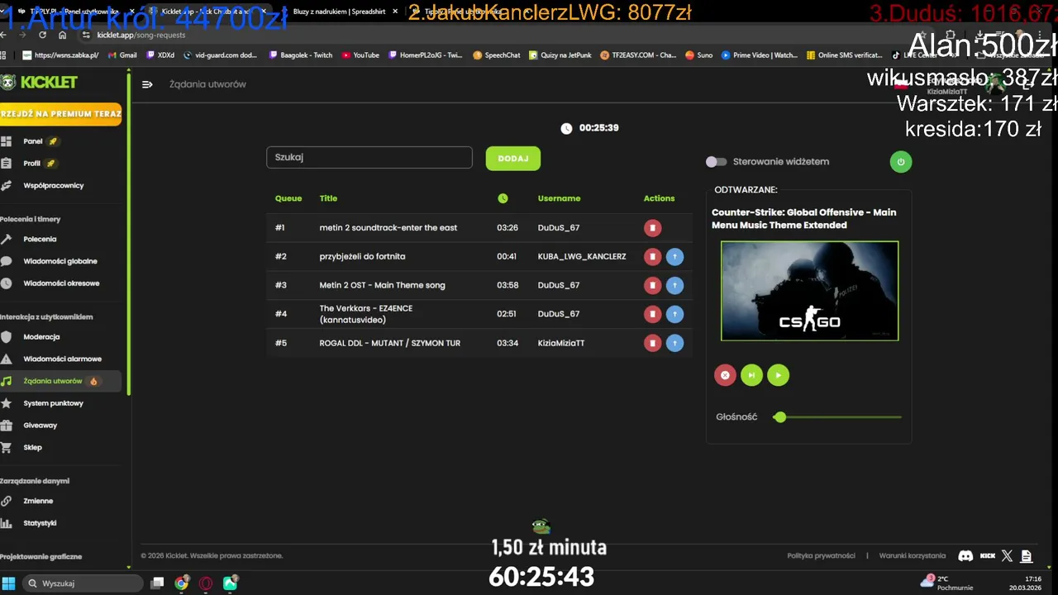Click the duration clock column header

(x=503, y=198)
